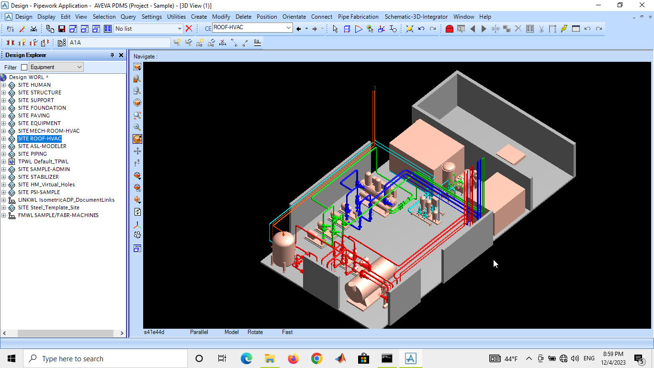Click the Fast status text in view bar
This screenshot has width=654, height=368.
(x=287, y=332)
